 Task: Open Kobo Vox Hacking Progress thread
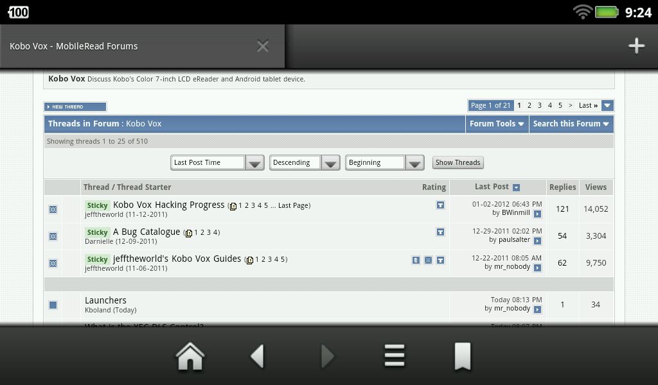[169, 205]
